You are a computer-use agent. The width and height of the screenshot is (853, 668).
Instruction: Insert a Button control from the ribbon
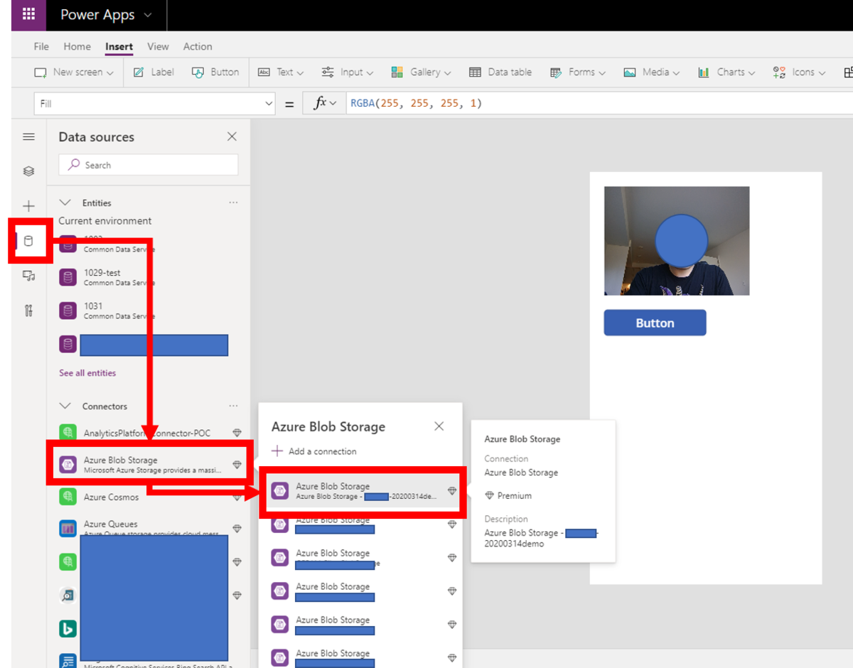(x=215, y=72)
